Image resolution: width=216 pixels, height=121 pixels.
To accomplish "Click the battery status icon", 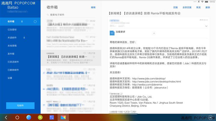I will pos(206,2).
